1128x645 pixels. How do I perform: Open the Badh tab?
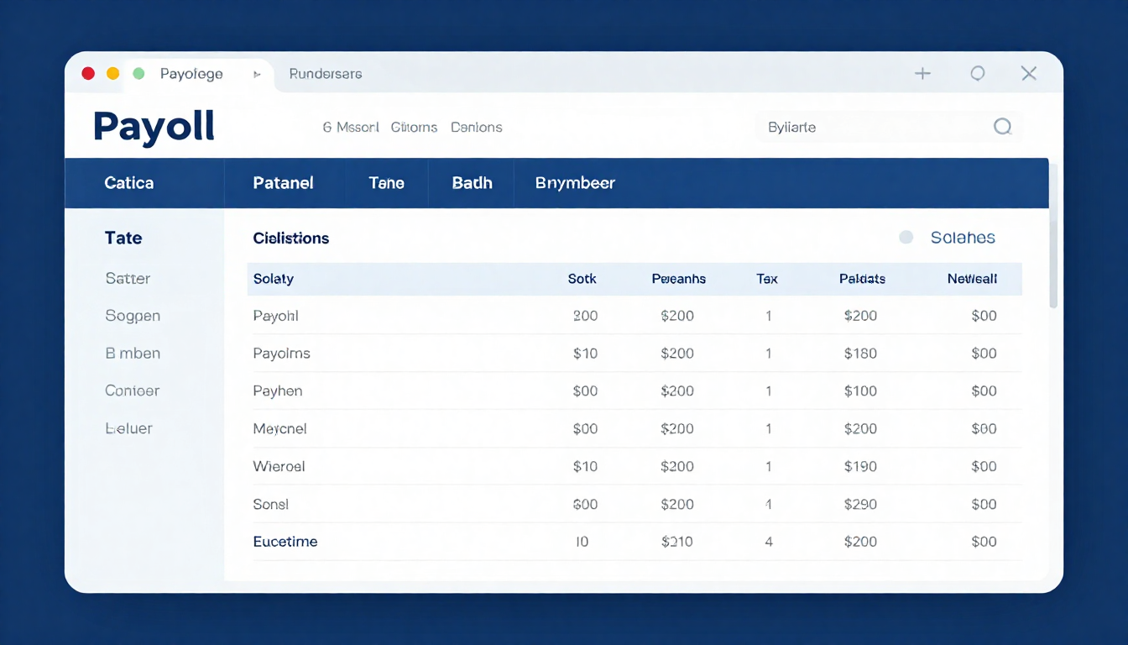click(x=472, y=183)
